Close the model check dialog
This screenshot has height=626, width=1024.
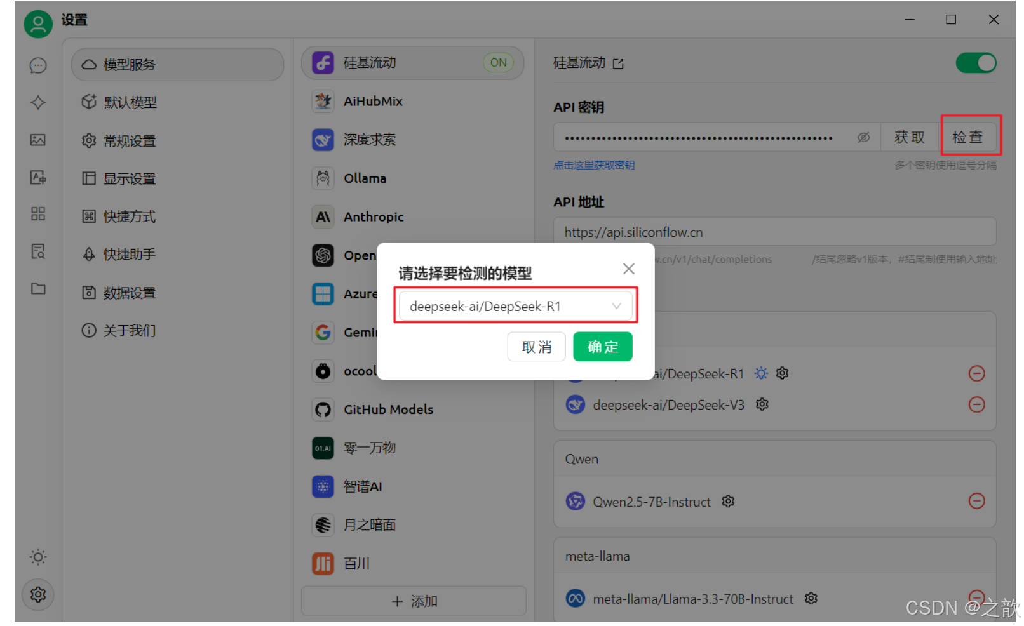pos(629,269)
